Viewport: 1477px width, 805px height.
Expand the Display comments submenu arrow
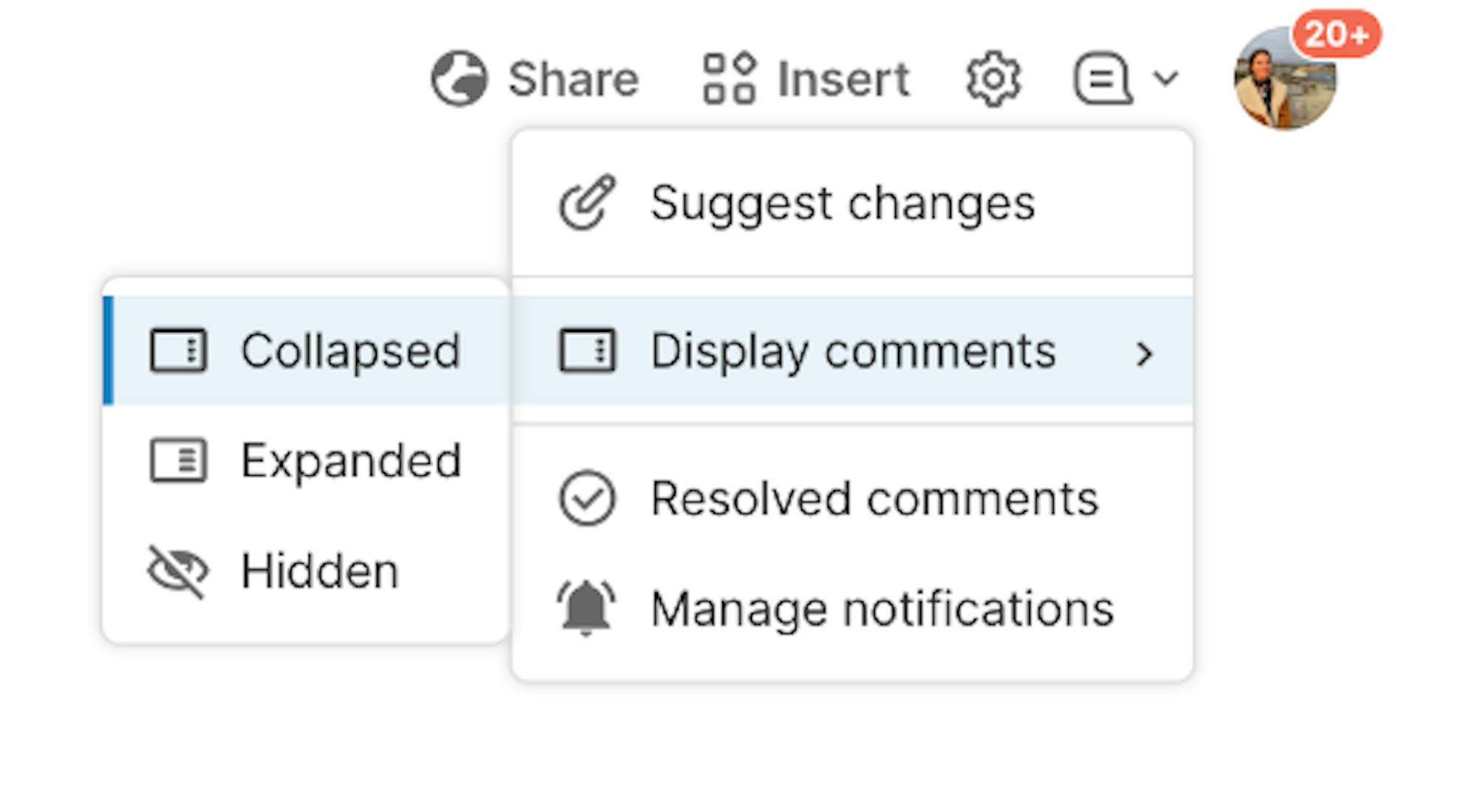point(1144,354)
